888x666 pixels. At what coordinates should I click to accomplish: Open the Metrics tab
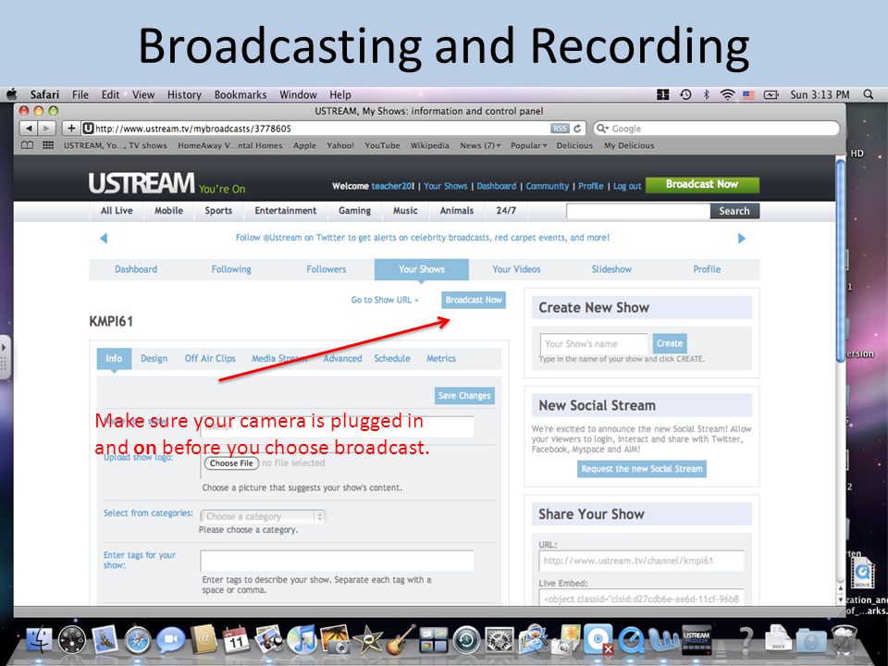pyautogui.click(x=440, y=359)
